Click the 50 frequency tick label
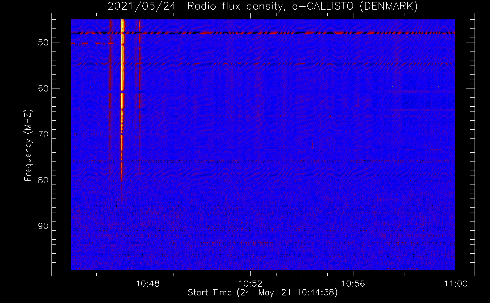 [43, 42]
